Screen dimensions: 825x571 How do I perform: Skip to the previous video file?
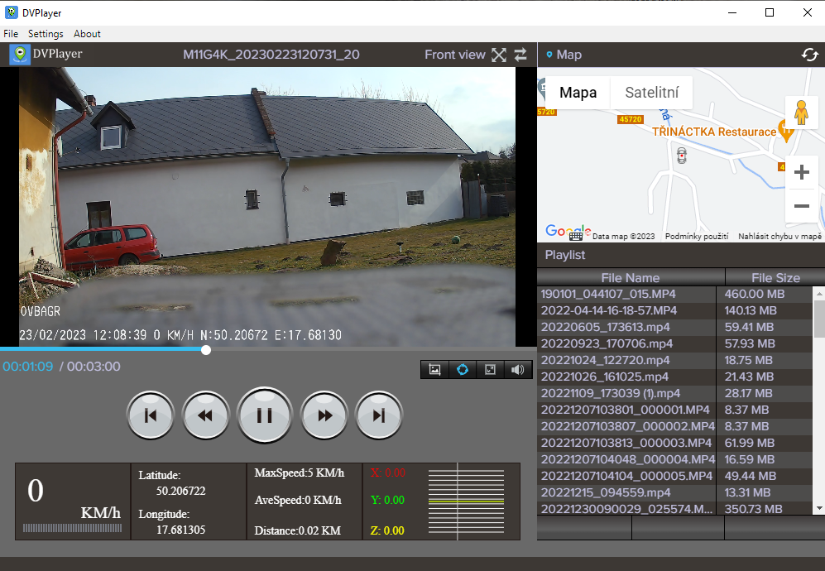(x=151, y=415)
